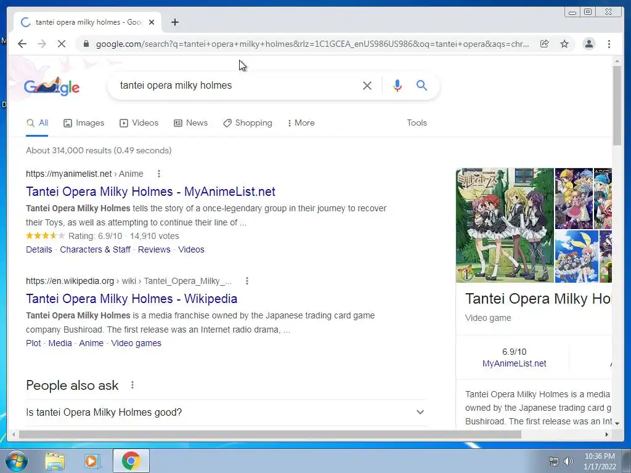Stop loading the page with X button

pyautogui.click(x=61, y=44)
